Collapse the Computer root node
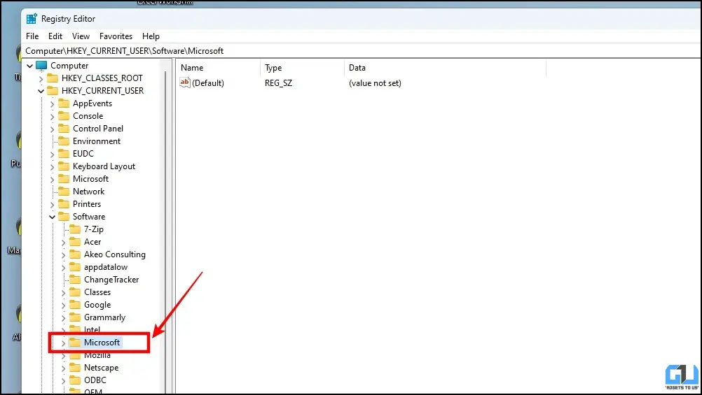Image resolution: width=702 pixels, height=395 pixels. 29,66
